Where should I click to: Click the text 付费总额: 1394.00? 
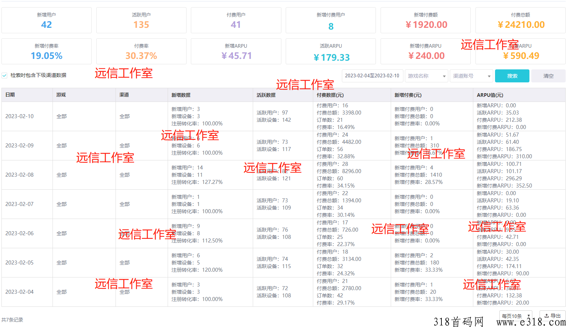[339, 201]
